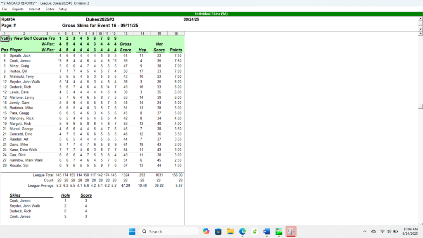Click the Editor menu item
Viewport: 423px width, 238px height.
[x=50, y=9]
